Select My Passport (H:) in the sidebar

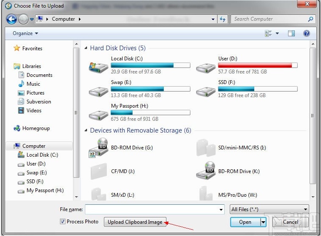(45, 190)
